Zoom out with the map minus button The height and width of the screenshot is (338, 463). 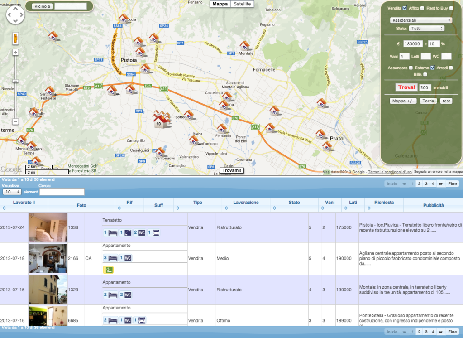pos(15,121)
